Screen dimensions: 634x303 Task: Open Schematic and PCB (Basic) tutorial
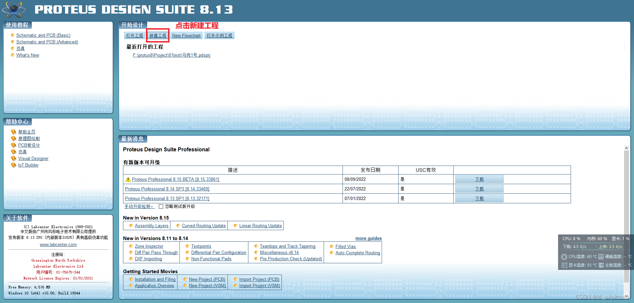43,35
